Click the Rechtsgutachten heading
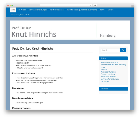Viewport: 140px width, 118px height. point(23,98)
